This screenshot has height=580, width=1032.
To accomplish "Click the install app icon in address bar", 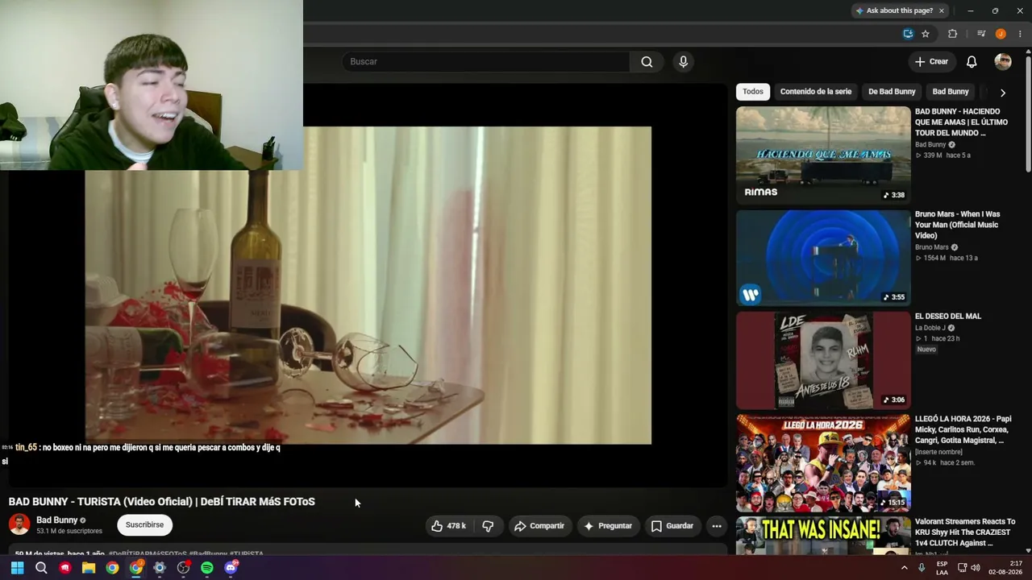I will (x=908, y=34).
